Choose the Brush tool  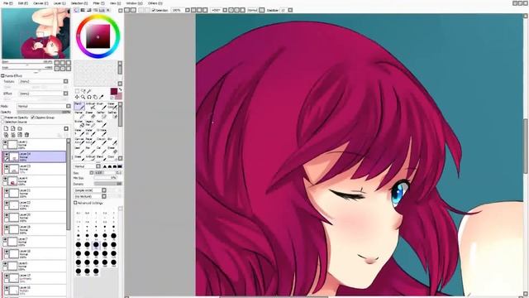pyautogui.click(x=101, y=106)
